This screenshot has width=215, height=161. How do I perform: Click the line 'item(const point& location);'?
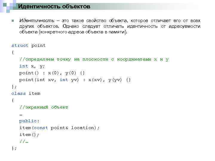(x=59, y=128)
